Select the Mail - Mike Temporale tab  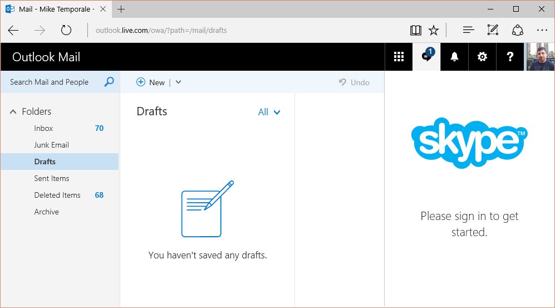[x=57, y=9]
